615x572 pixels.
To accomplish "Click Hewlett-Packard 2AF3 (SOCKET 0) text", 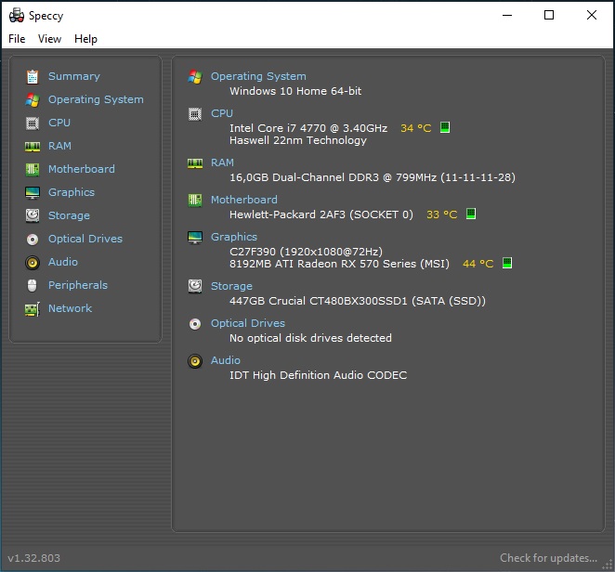I will tap(321, 214).
